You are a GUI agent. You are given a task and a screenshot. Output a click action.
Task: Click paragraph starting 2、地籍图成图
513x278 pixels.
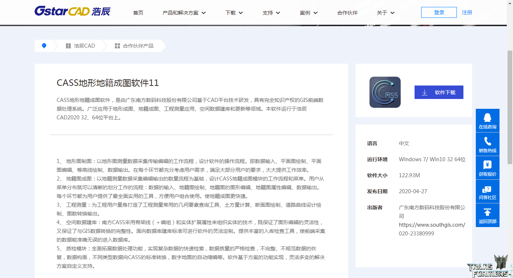point(190,187)
